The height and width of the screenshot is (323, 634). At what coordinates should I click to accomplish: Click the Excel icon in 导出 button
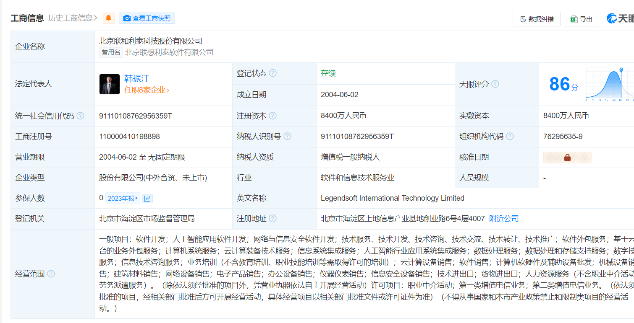pos(574,19)
